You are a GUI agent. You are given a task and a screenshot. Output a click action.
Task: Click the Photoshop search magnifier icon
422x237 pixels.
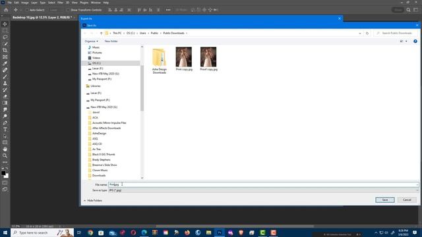pyautogui.click(x=408, y=10)
